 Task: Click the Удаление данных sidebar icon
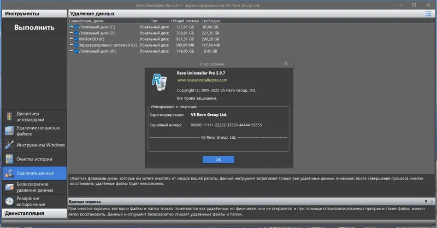click(9, 173)
